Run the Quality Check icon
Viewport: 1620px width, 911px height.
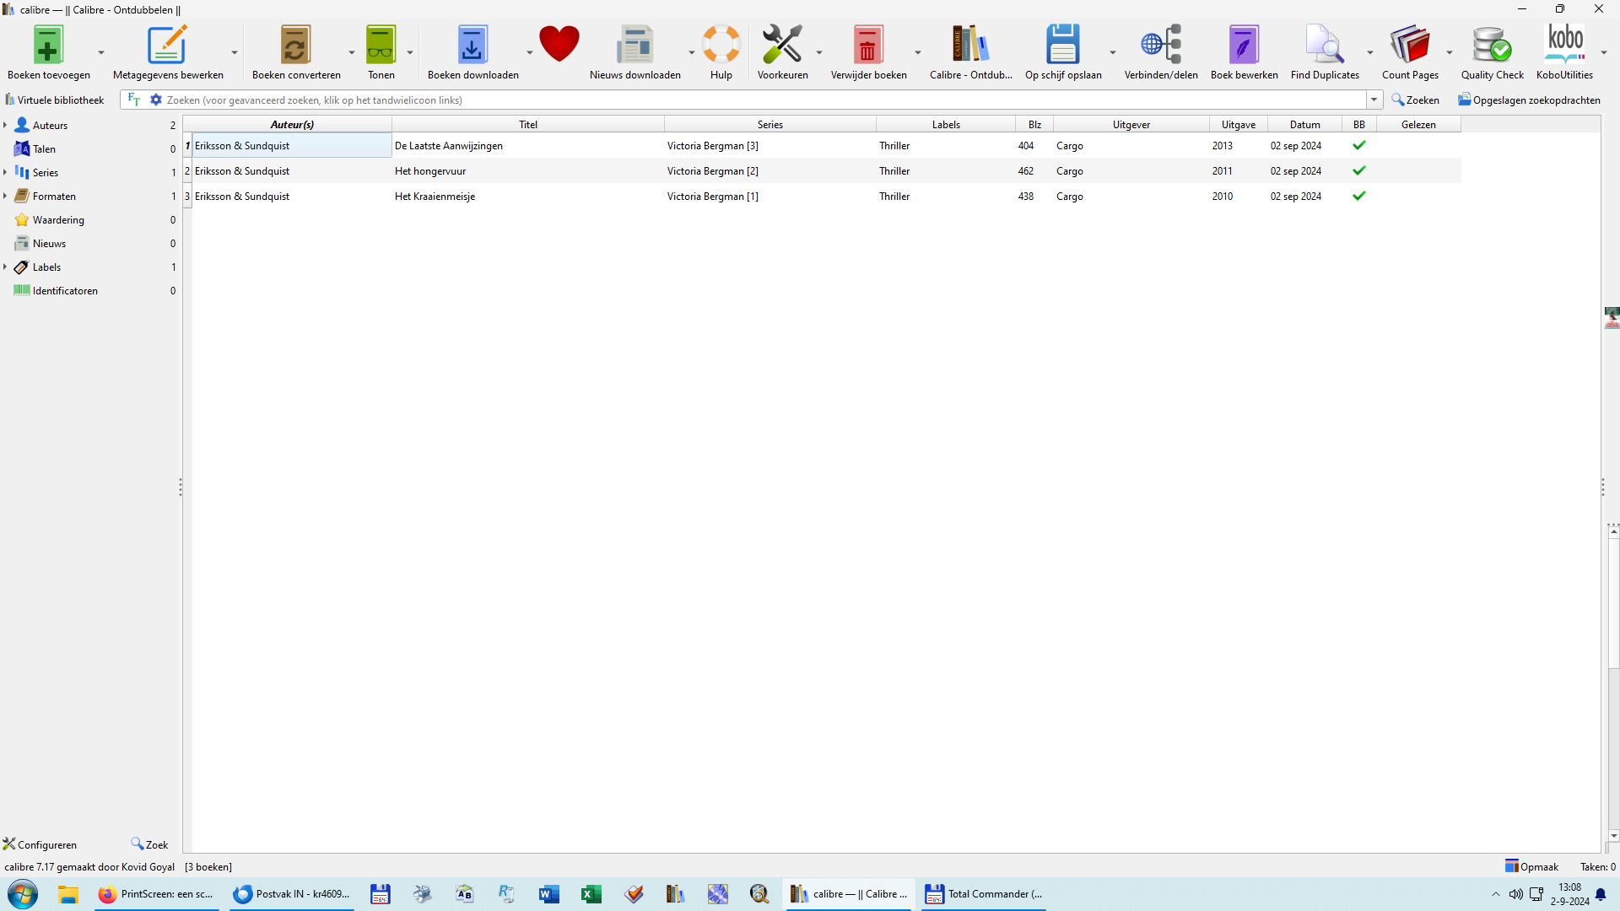click(x=1492, y=46)
